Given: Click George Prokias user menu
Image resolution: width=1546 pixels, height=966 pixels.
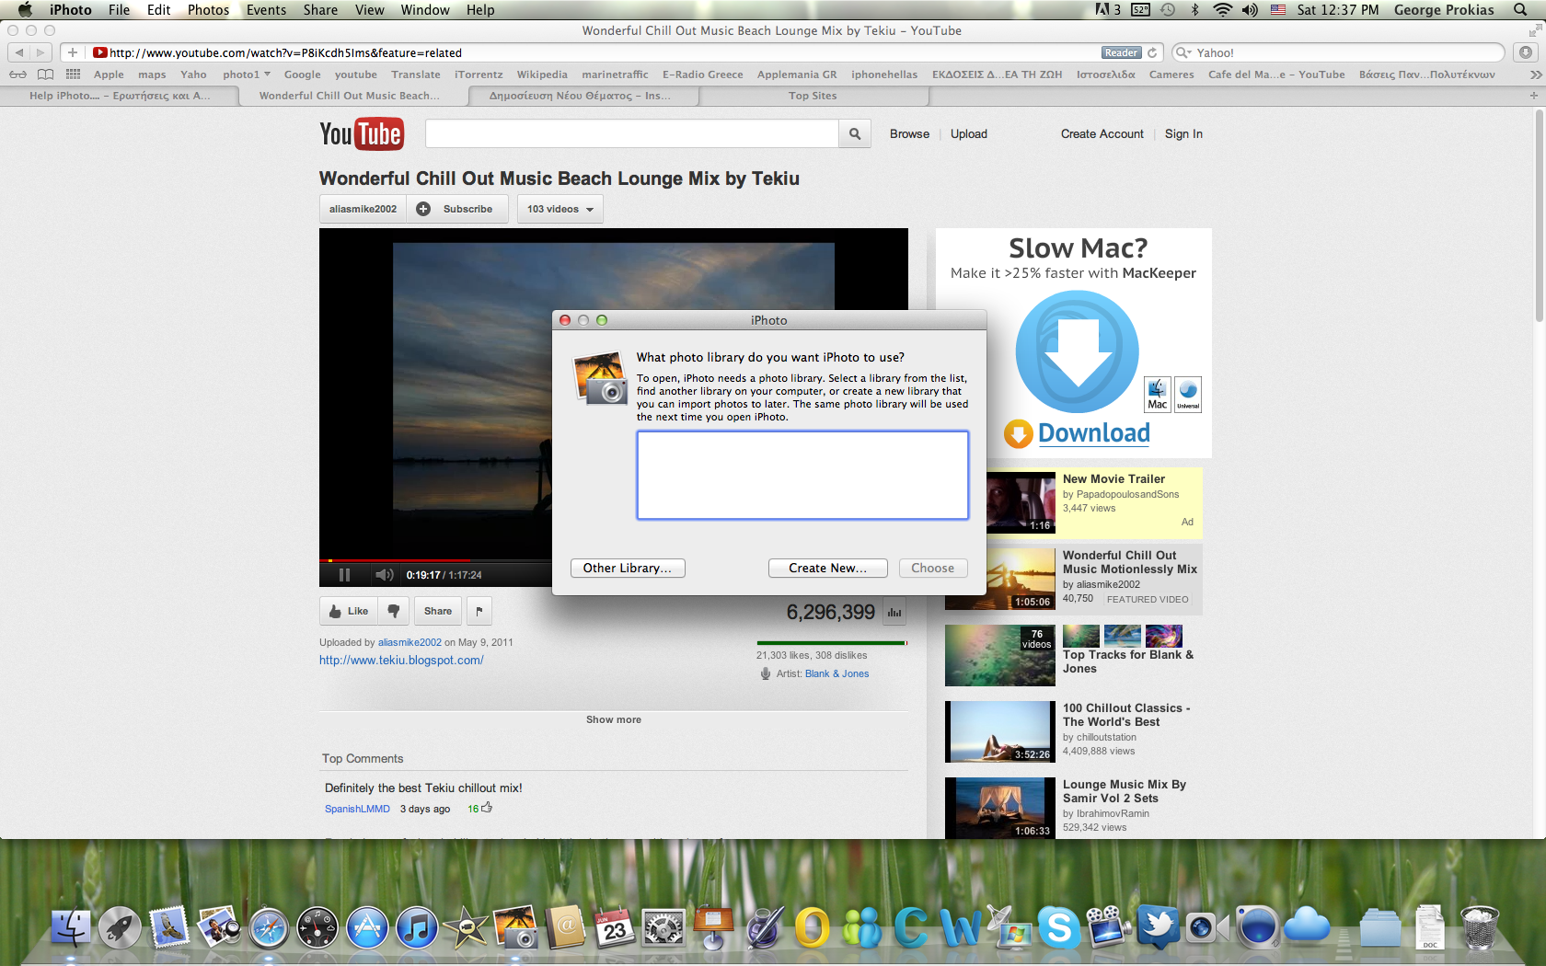Looking at the screenshot, I should click(x=1443, y=9).
